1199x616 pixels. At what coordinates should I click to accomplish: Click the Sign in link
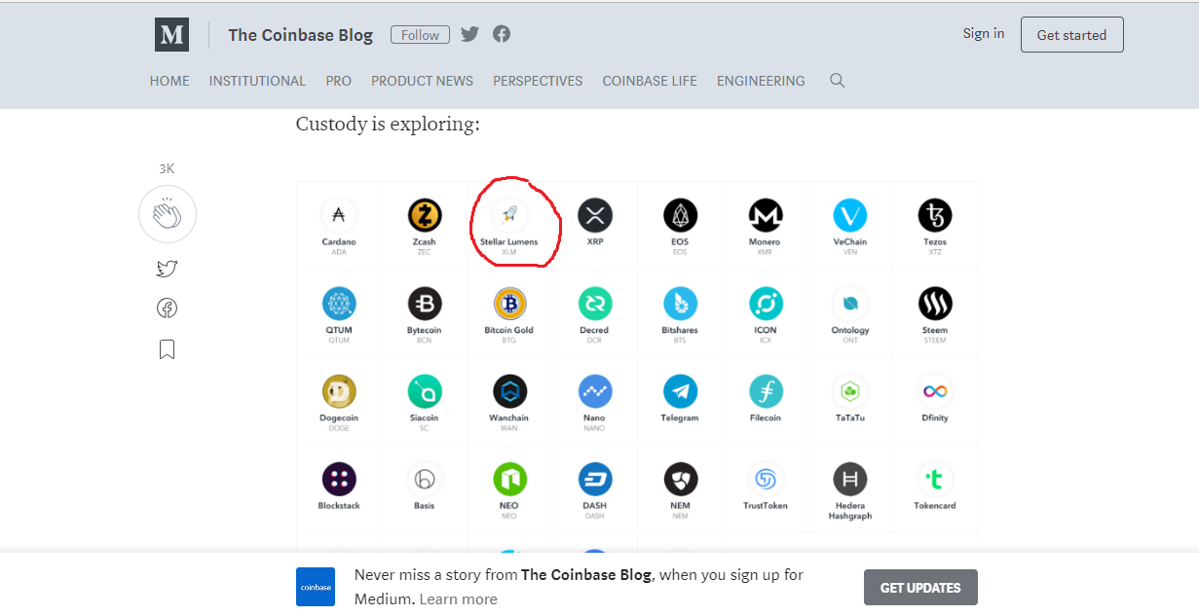click(984, 33)
